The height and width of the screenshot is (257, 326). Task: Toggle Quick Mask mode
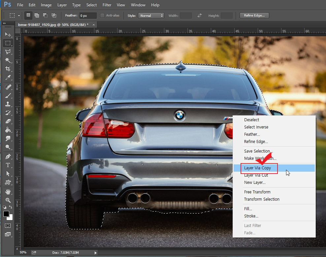coord(8,225)
